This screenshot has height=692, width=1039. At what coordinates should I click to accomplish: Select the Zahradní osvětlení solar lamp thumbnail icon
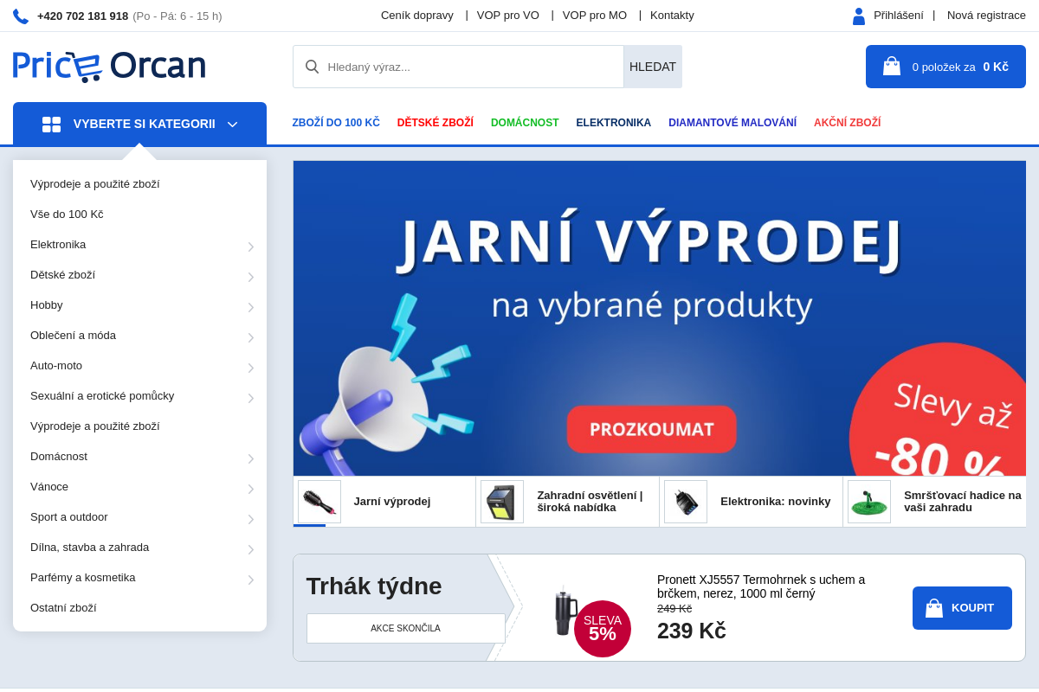(x=502, y=501)
